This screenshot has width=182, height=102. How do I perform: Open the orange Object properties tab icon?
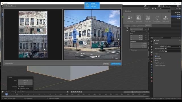152,61
